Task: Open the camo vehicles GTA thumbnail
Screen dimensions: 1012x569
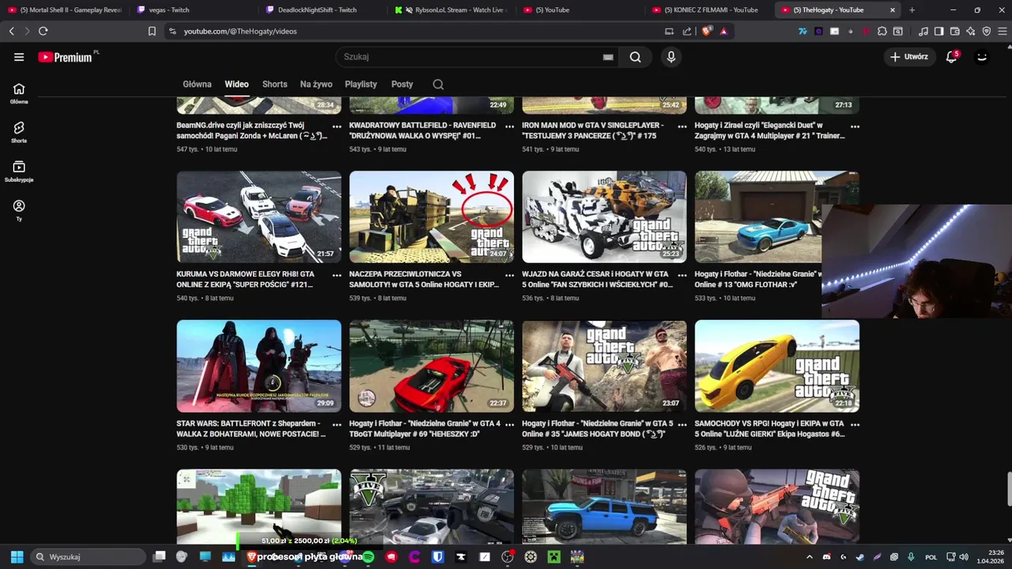Action: [604, 217]
